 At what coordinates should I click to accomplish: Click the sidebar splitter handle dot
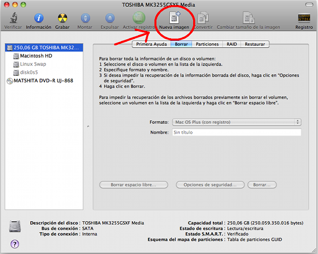88,126
